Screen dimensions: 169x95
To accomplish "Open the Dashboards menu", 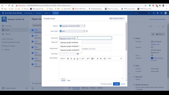I will coord(29,13).
